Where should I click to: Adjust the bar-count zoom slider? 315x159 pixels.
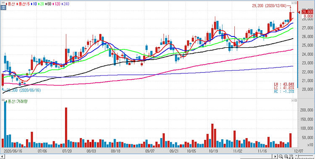coord(305,156)
